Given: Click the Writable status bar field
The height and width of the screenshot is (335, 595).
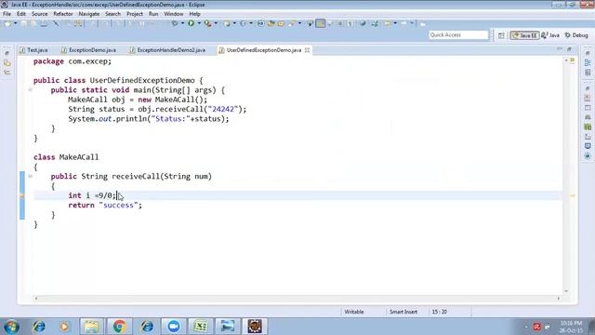Looking at the screenshot, I should click(354, 312).
